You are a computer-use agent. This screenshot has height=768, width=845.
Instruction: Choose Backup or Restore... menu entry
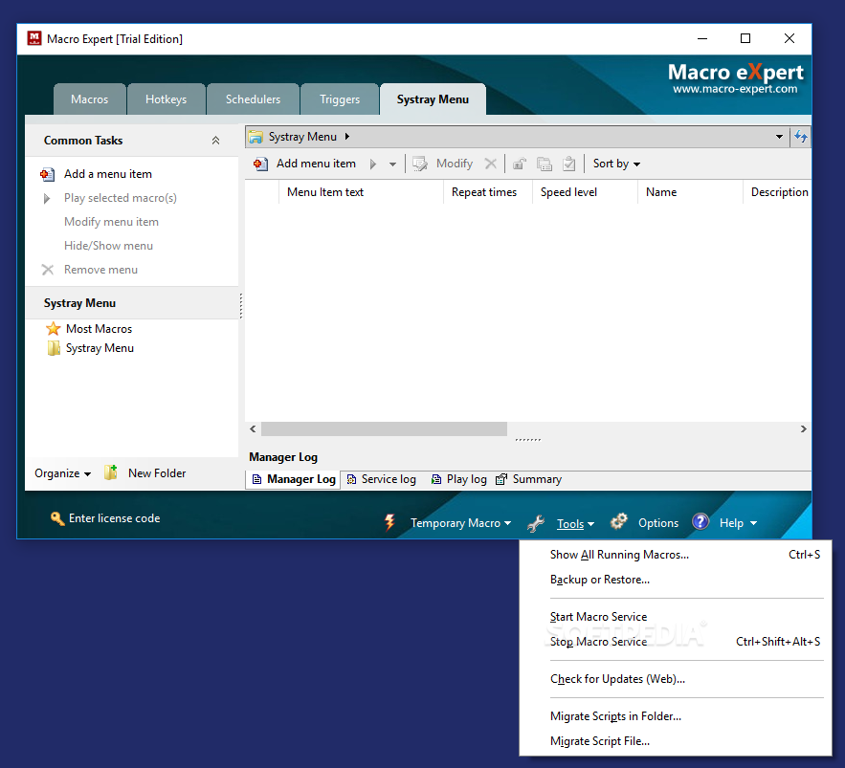[x=676, y=580]
